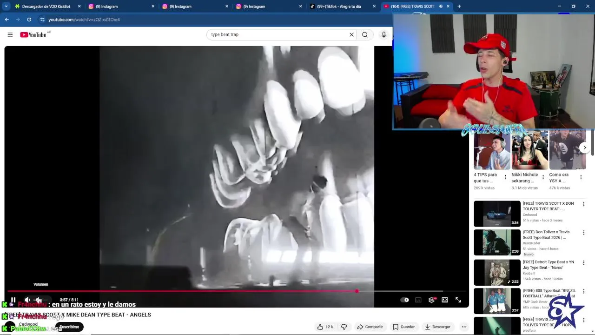
Task: Open the Como era YSY A short thumbnail
Action: point(567,150)
